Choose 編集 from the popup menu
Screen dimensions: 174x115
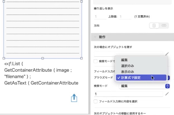(x=141, y=60)
